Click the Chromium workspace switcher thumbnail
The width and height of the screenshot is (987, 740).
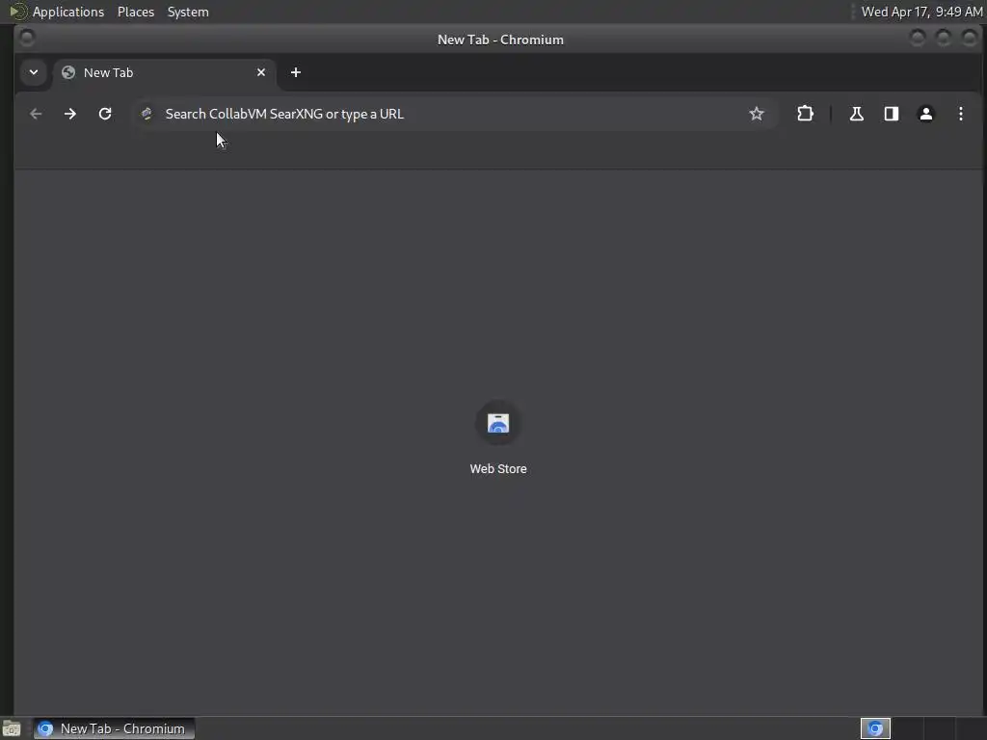point(875,728)
